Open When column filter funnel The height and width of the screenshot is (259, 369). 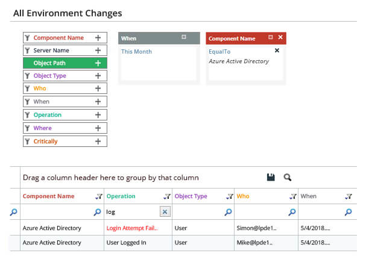point(348,196)
